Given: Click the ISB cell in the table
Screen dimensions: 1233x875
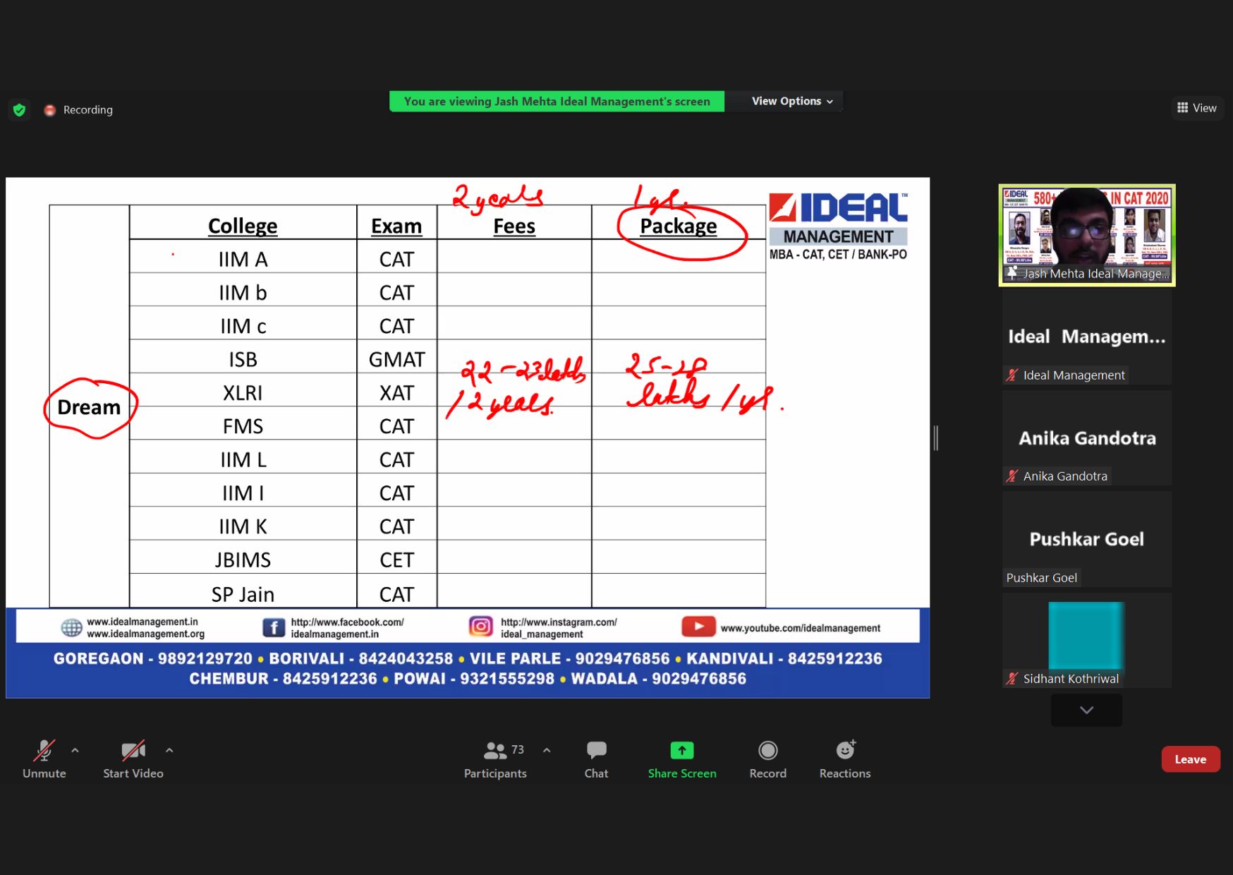Looking at the screenshot, I should pyautogui.click(x=243, y=359).
